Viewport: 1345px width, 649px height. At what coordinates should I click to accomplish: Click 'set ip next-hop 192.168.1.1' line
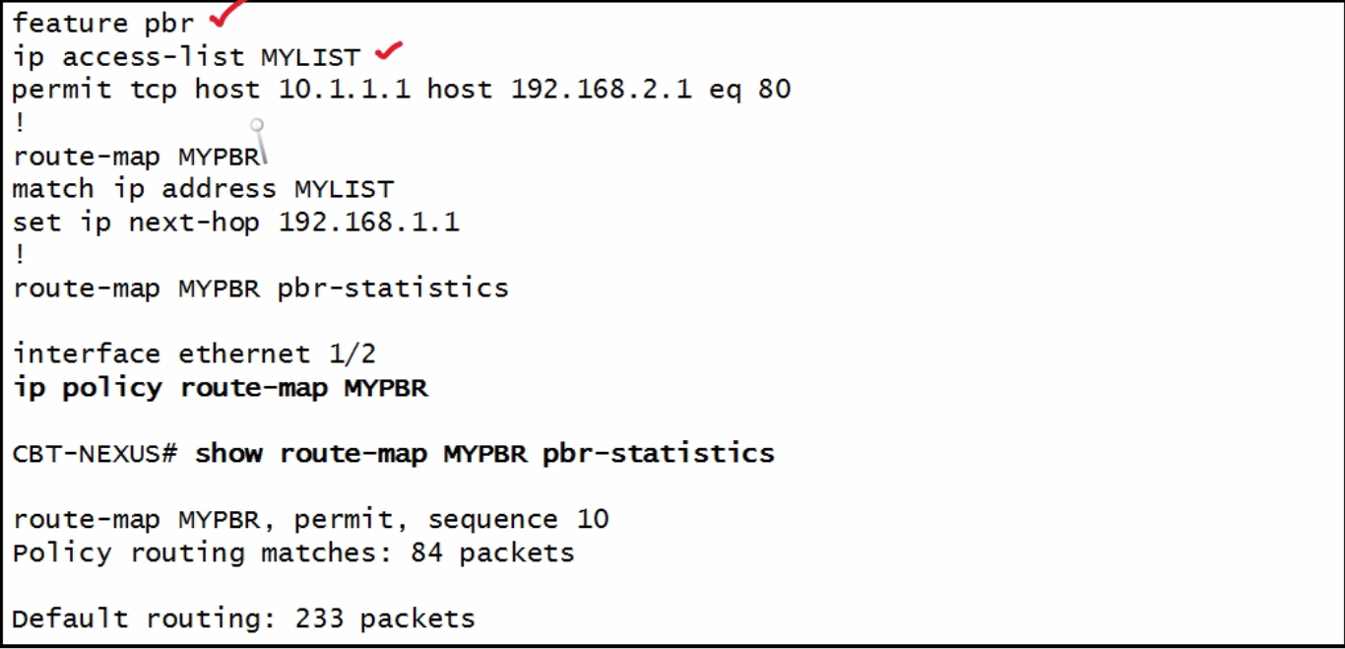(236, 222)
